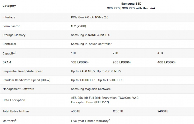The image size is (194, 124).
Task: Select the 4TB capacity cell
Action: coord(160,53)
